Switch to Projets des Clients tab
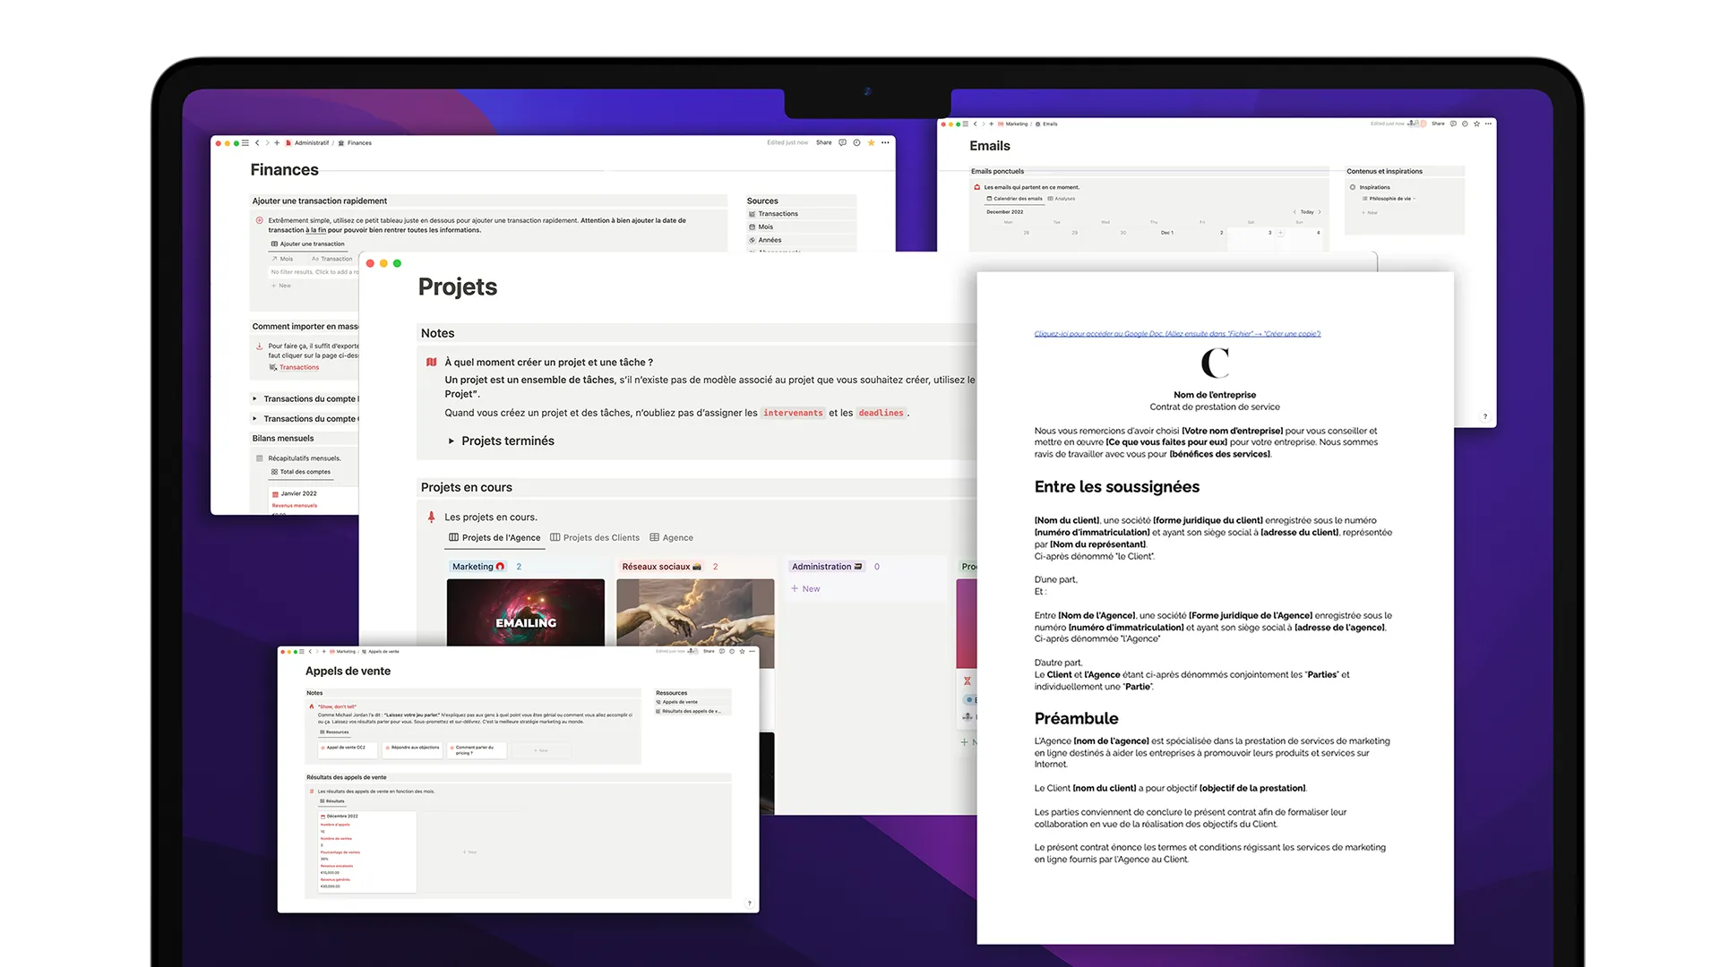This screenshot has width=1720, height=967. 595,538
